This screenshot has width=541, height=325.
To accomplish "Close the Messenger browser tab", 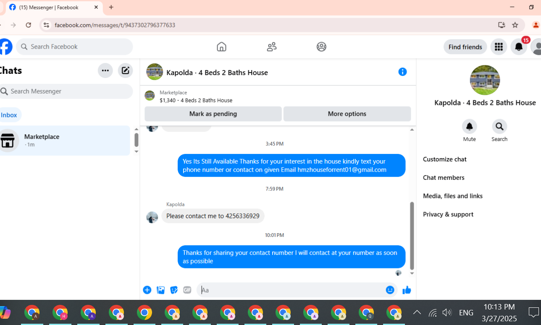I will [x=96, y=7].
